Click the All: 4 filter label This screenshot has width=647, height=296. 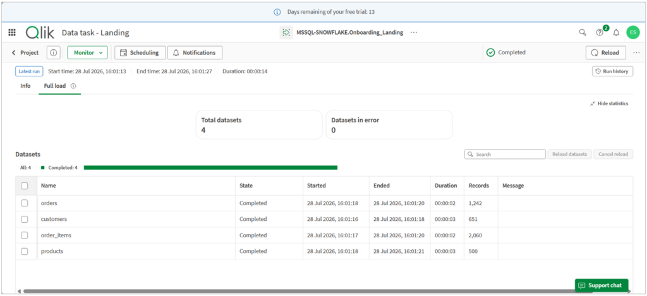tap(25, 168)
